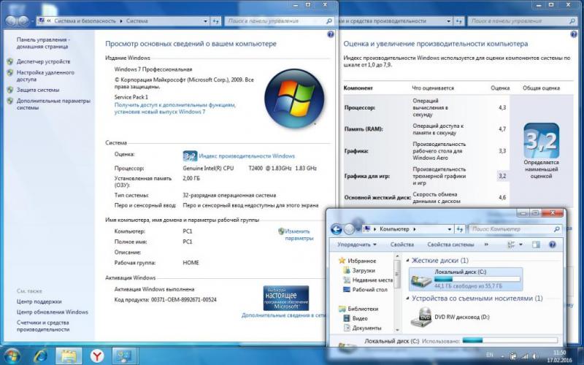Image resolution: width=584 pixels, height=365 pixels.
Task: Toggle preview pane icon
Action: (x=536, y=245)
